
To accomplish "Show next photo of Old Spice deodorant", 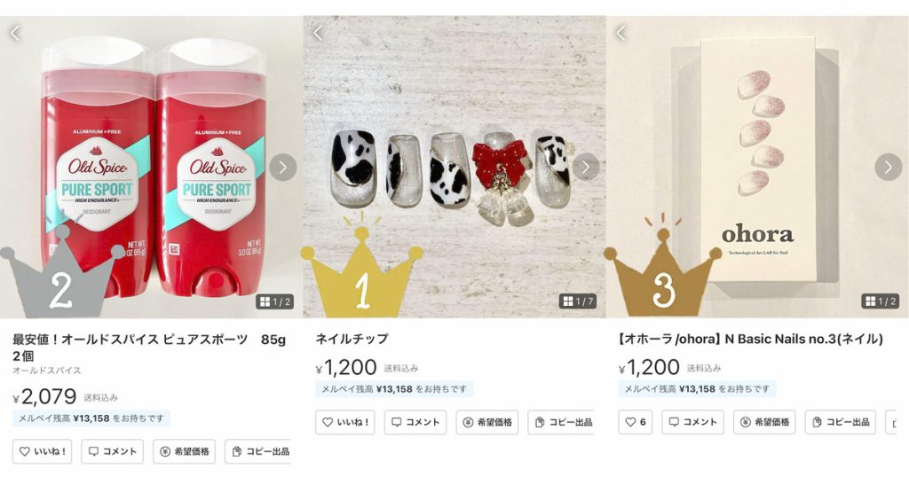I will [283, 168].
